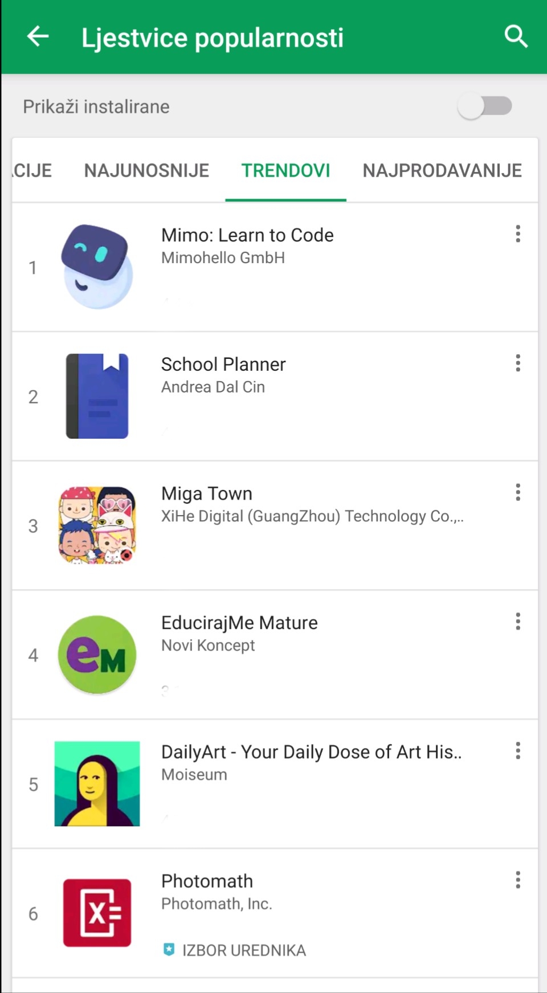This screenshot has height=993, width=547.
Task: Enable the Prikaži instalirane switch
Action: [x=485, y=106]
